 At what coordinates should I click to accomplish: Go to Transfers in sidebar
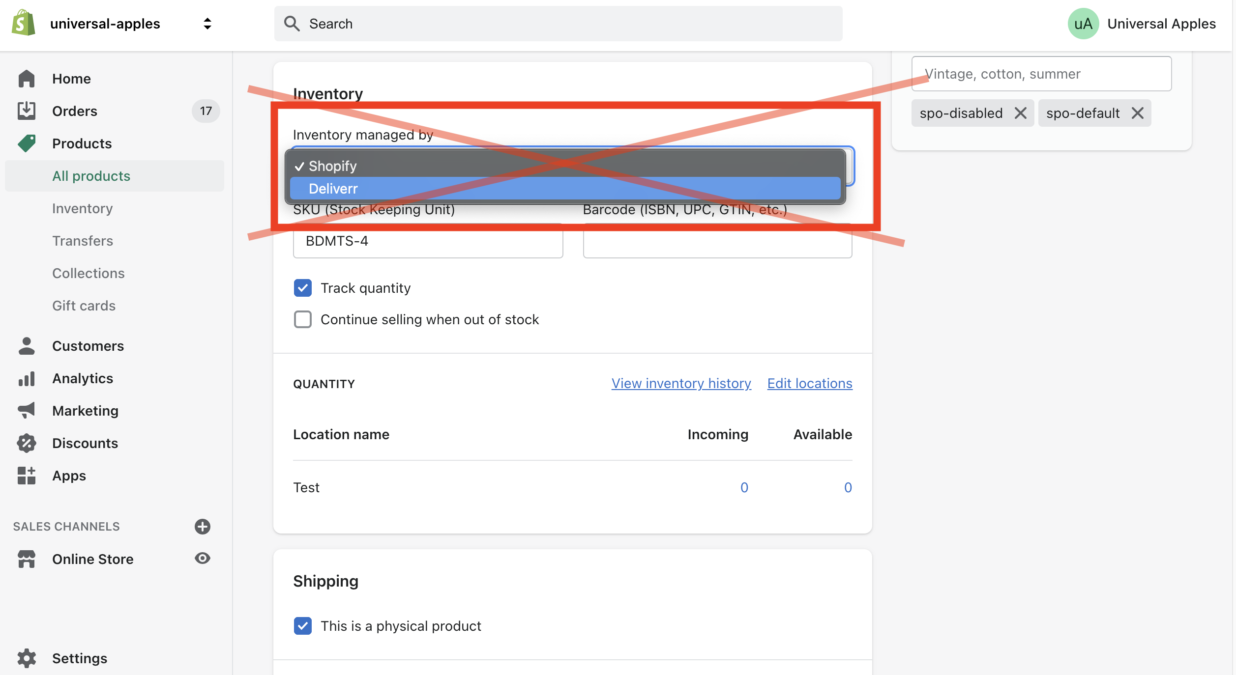click(83, 241)
